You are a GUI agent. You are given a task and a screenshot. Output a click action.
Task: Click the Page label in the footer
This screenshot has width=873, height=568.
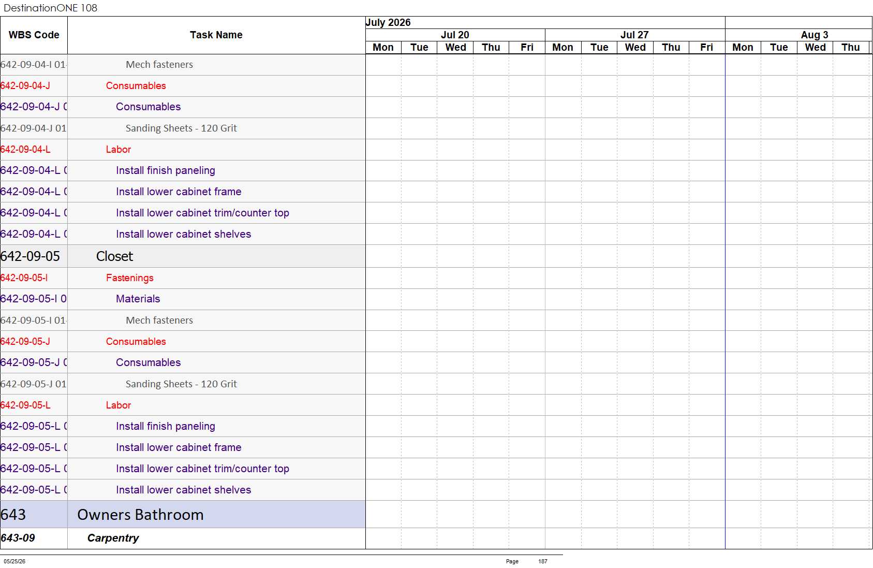pyautogui.click(x=512, y=561)
